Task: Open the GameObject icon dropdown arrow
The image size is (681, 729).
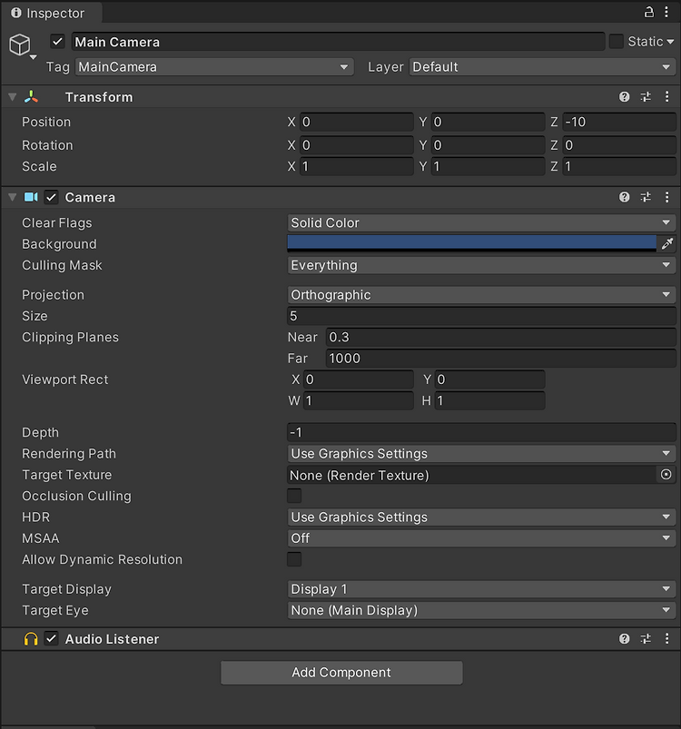Action: tap(34, 57)
